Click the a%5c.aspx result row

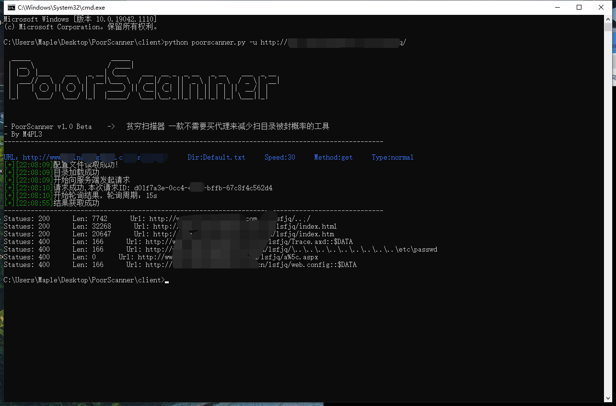pyautogui.click(x=161, y=257)
